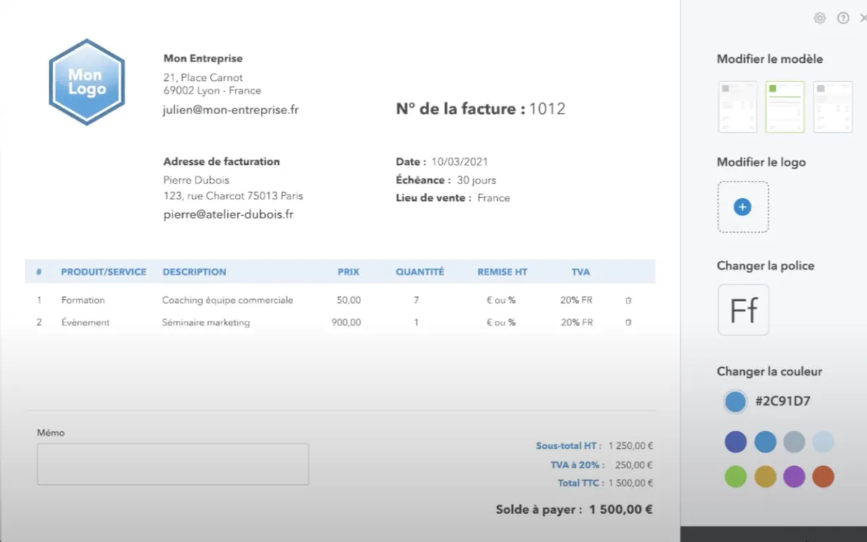Viewport: 867px width, 542px height.
Task: Click the invoice number 1012
Action: click(x=547, y=109)
